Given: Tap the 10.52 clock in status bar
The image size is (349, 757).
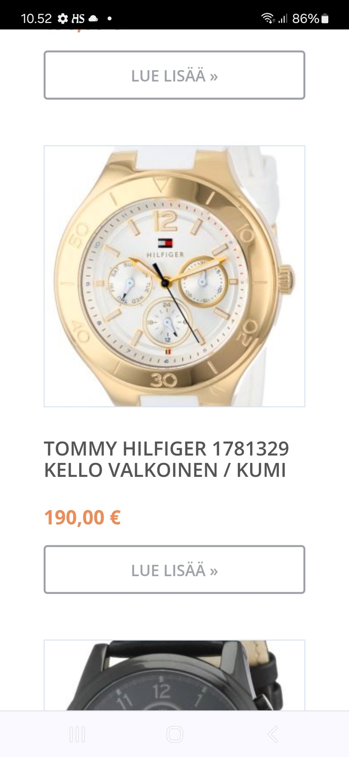Looking at the screenshot, I should (36, 18).
